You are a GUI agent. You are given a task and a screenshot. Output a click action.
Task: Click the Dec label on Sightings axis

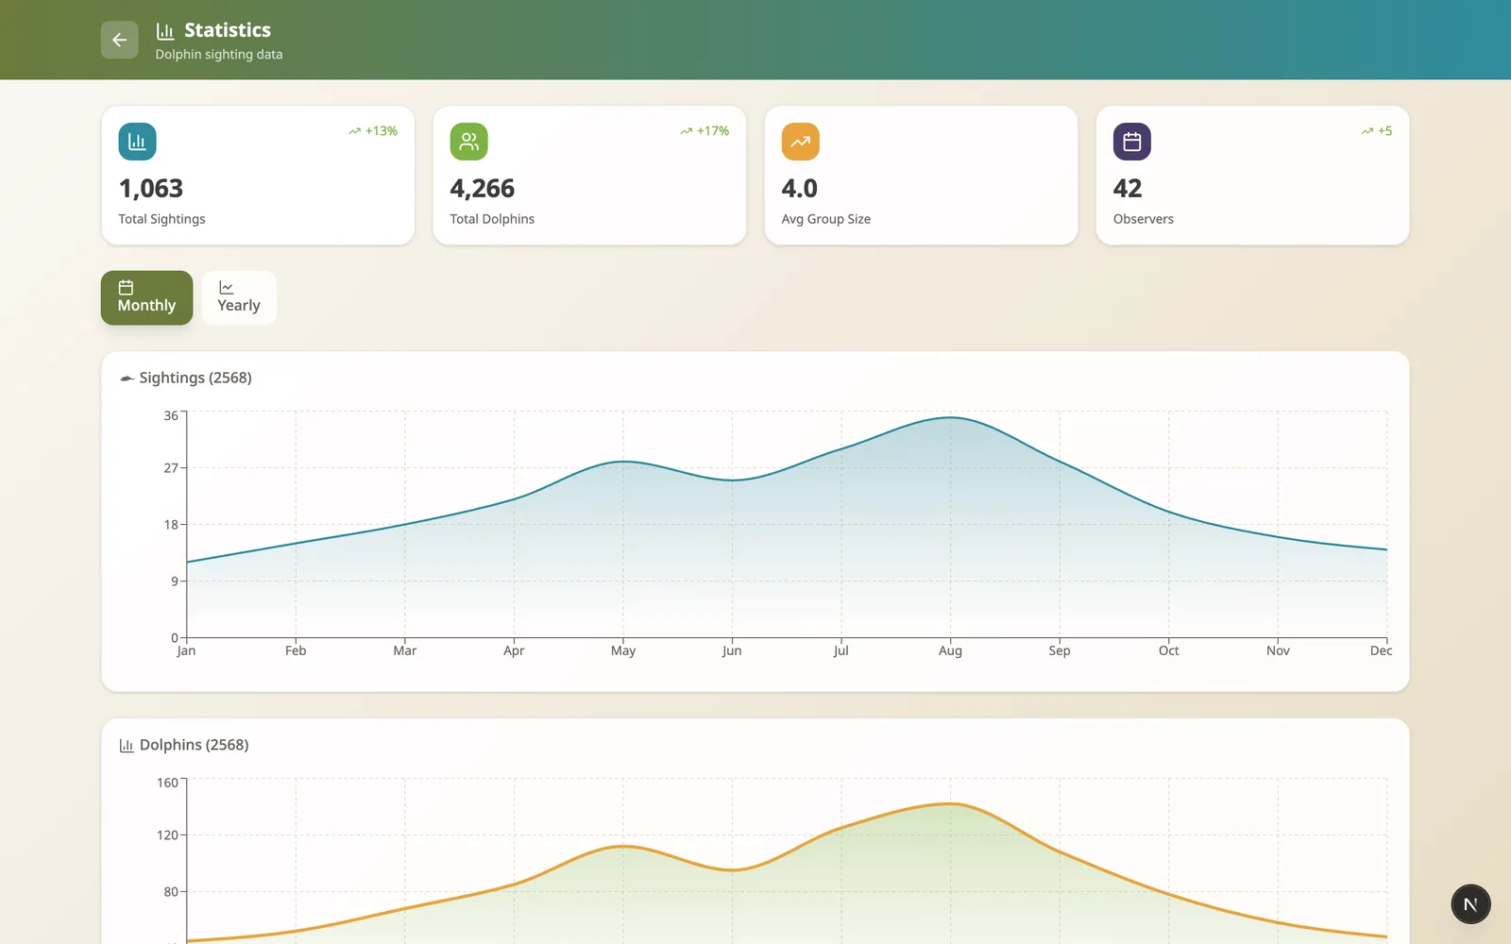point(1381,650)
